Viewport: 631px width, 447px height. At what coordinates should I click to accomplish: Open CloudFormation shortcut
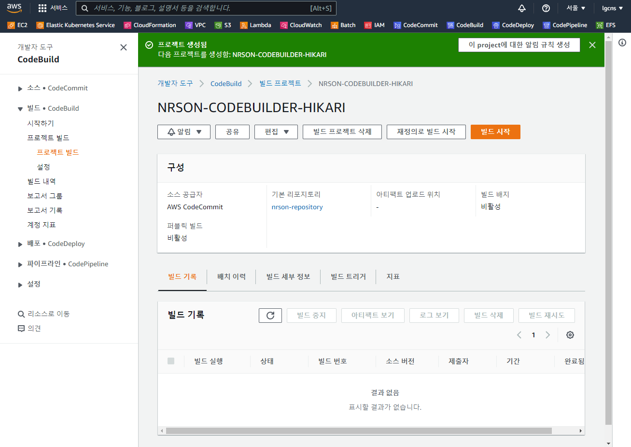point(150,25)
